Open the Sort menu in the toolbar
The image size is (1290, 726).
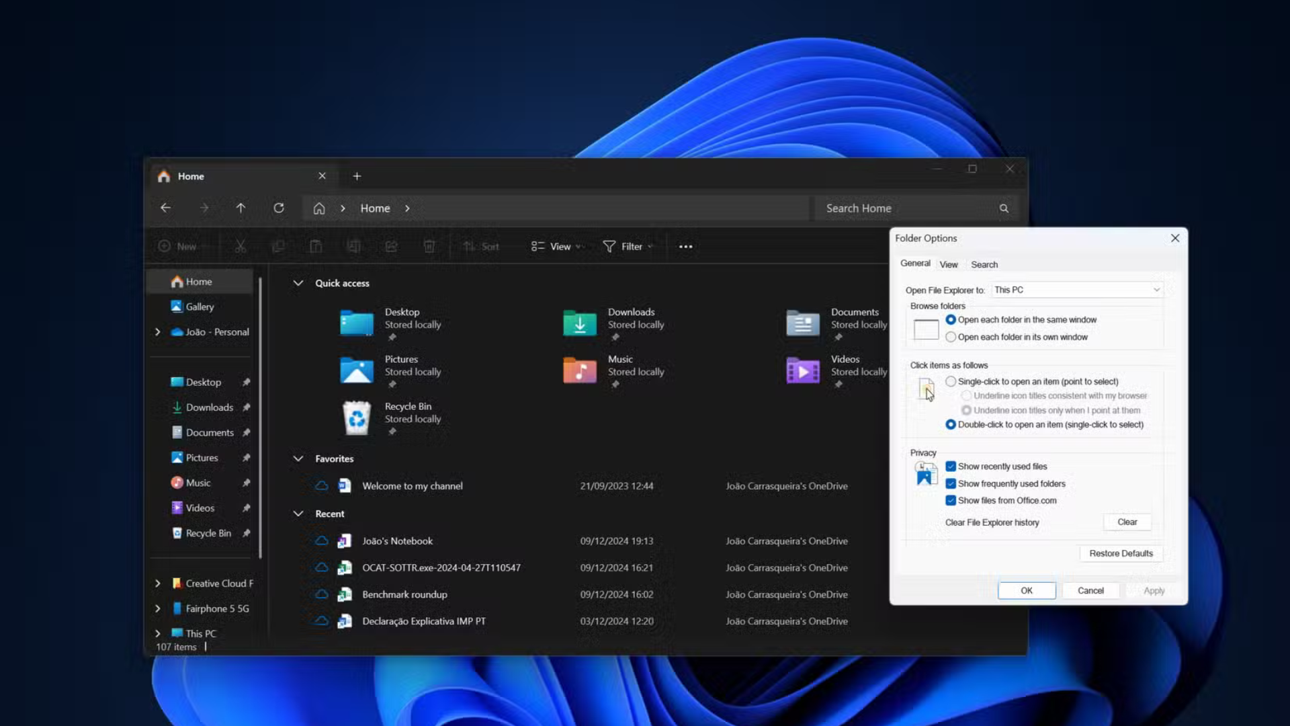pos(480,246)
